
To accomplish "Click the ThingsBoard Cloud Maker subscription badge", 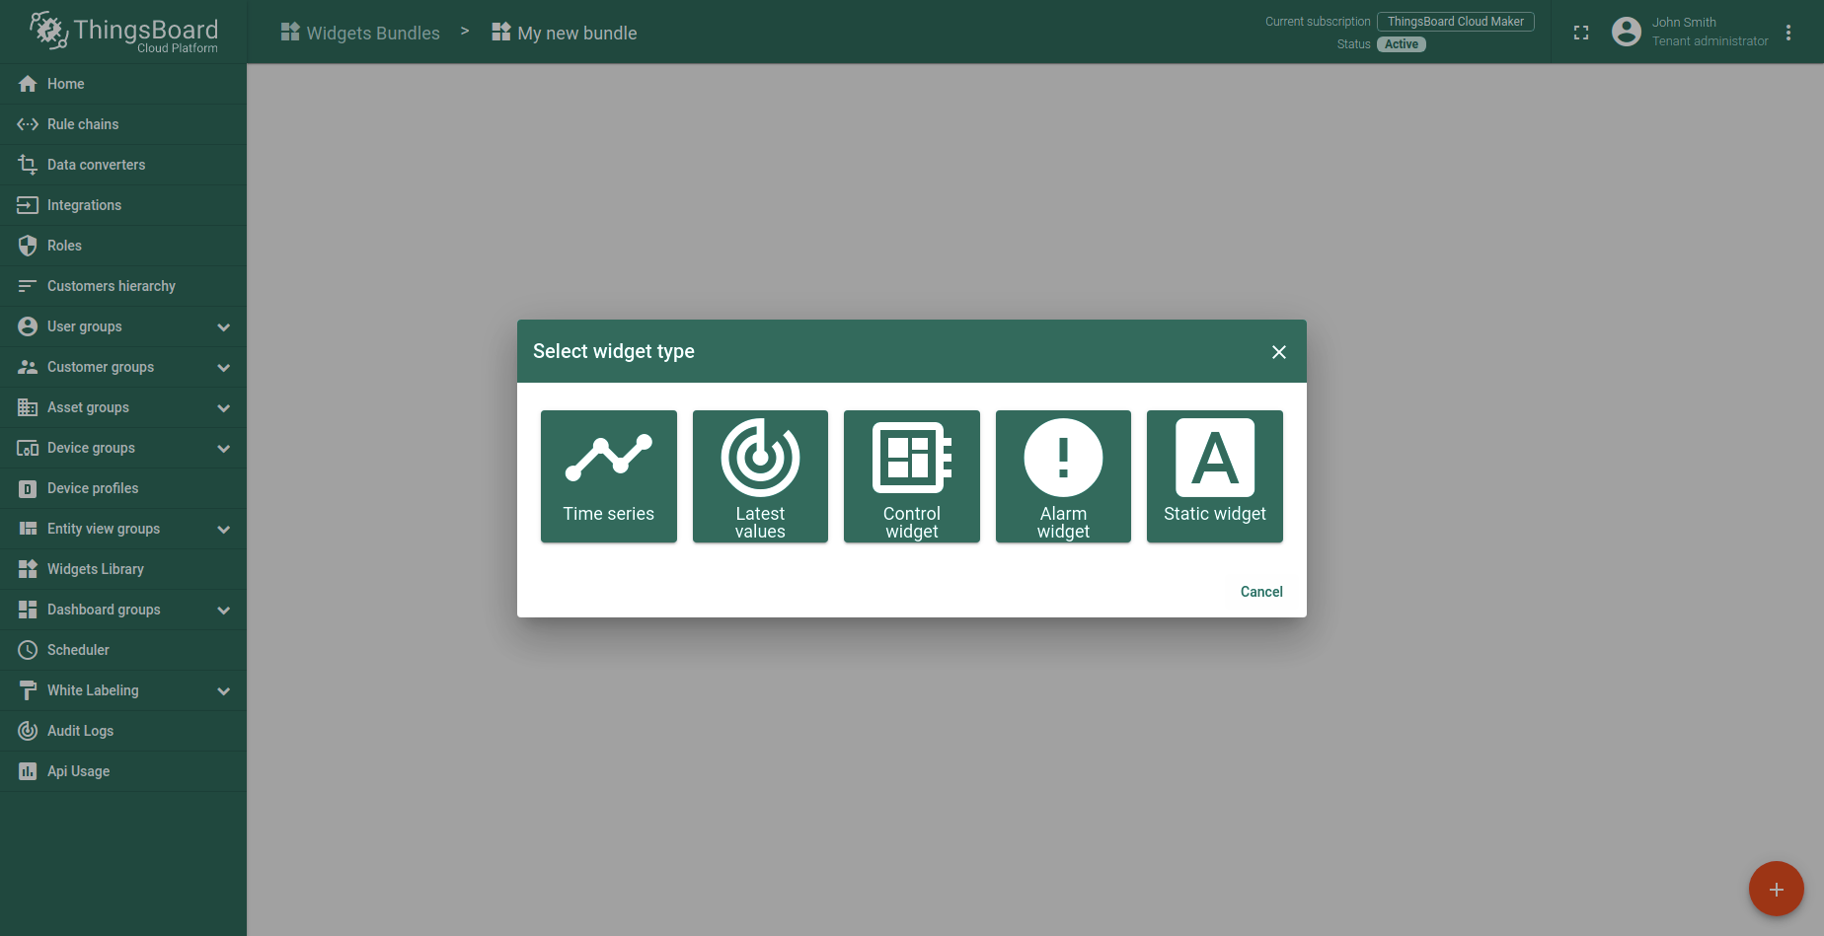I will 1456,22.
